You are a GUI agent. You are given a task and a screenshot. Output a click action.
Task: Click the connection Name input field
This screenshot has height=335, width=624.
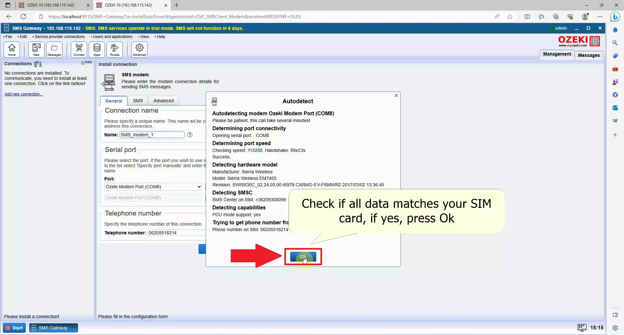[152, 135]
